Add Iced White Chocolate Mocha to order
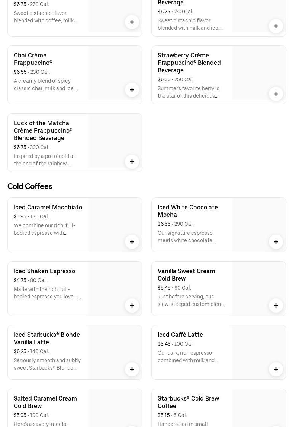This screenshot has height=427, width=299. [276, 242]
